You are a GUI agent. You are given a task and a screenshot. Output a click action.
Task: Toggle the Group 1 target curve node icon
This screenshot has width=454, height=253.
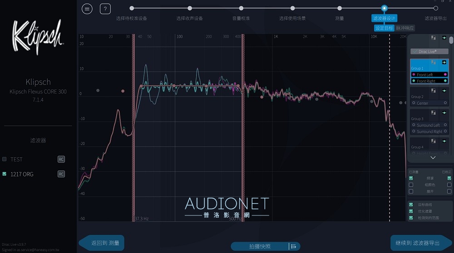tap(444, 62)
